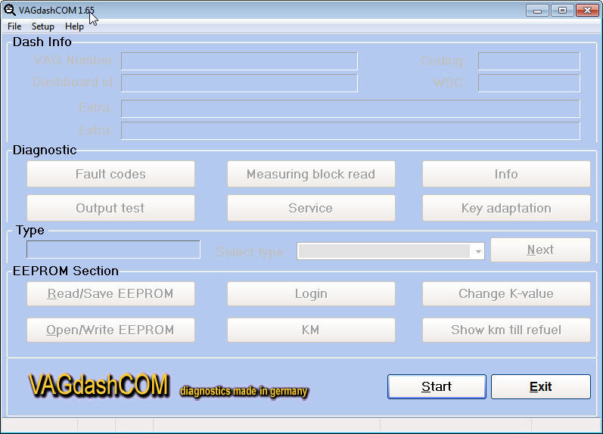Click the Fault codes button
The image size is (603, 434).
110,174
